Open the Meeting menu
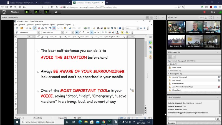This screenshot has height=125, width=222. coord(15,12)
